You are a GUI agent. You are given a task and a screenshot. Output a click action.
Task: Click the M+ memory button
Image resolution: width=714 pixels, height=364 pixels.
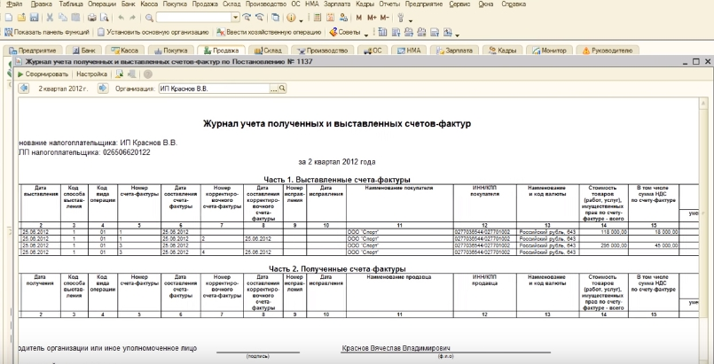pos(373,18)
